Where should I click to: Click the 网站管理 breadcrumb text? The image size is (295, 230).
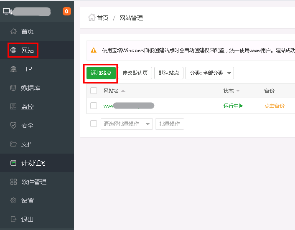(x=131, y=18)
